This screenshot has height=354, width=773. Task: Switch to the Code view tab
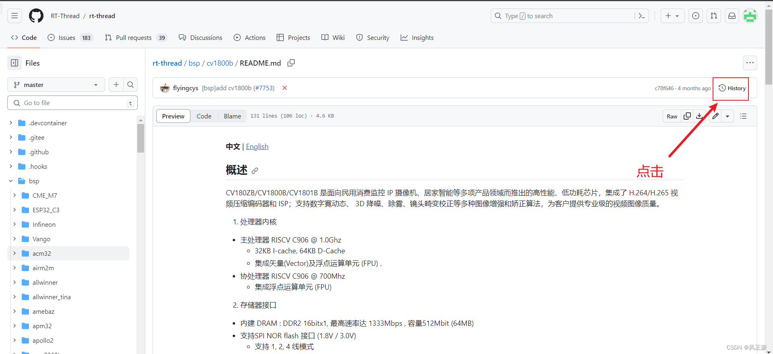coord(204,116)
